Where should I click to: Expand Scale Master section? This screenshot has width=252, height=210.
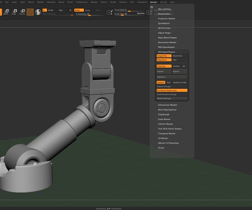click(164, 119)
